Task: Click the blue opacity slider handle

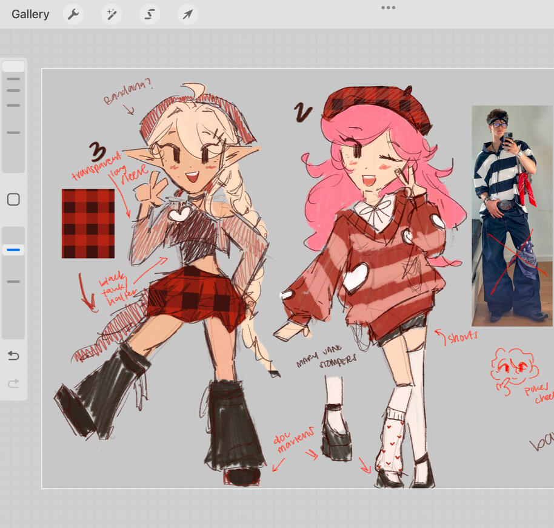Action: pyautogui.click(x=13, y=249)
